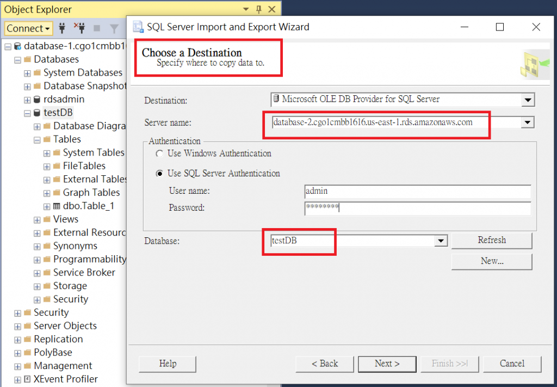Image resolution: width=557 pixels, height=387 pixels.
Task: Expand the Storage node under testDB
Action: click(x=37, y=287)
